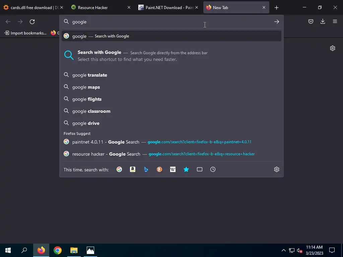Choose the 'google maps' suggestion

[171, 87]
